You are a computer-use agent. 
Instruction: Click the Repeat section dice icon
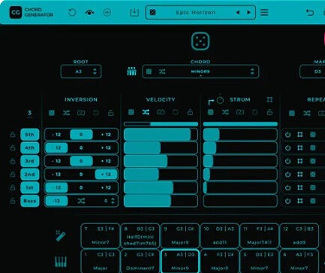(x=292, y=113)
